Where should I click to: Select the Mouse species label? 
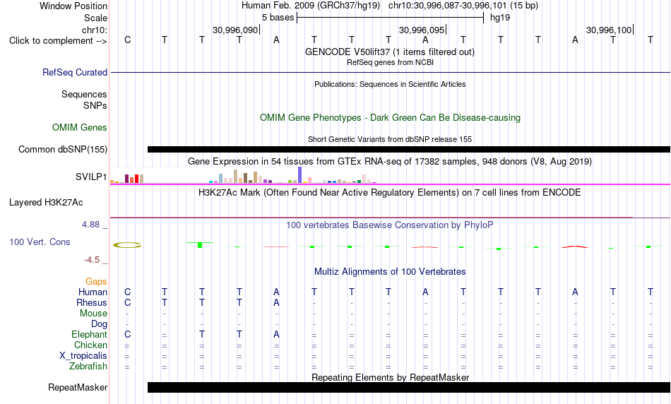pyautogui.click(x=93, y=314)
